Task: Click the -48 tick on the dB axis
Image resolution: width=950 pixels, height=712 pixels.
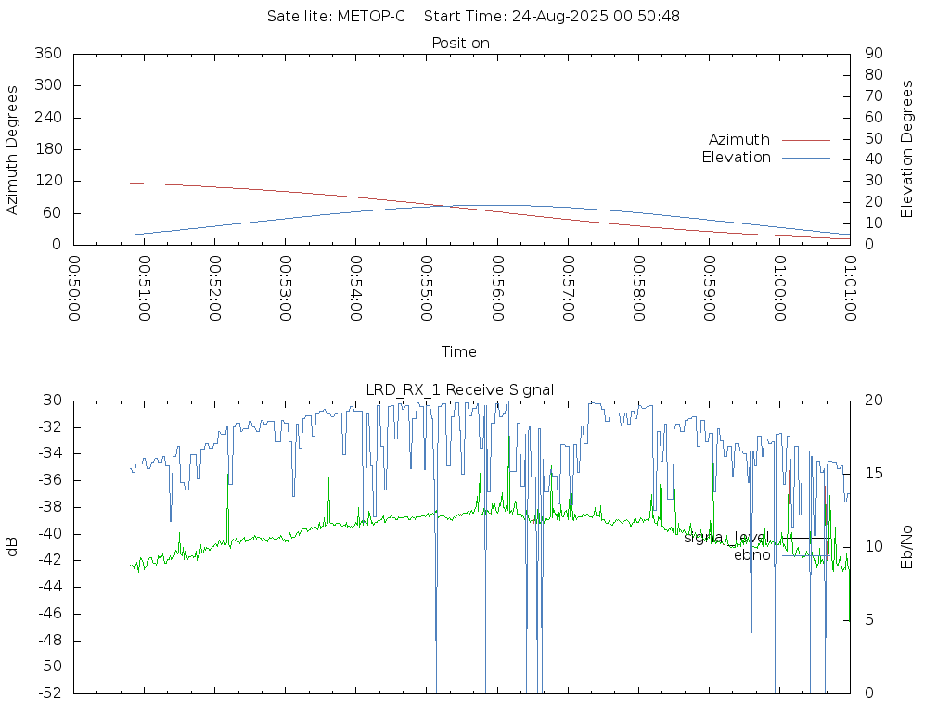Action: [x=50, y=640]
